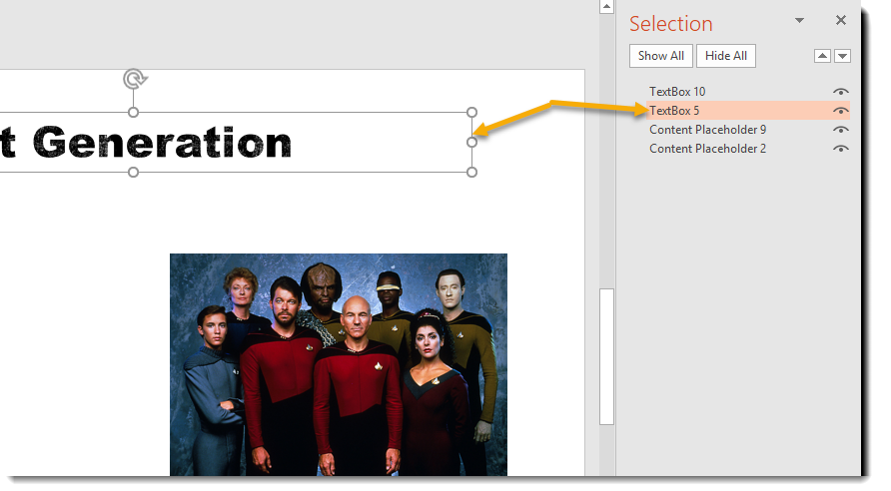The height and width of the screenshot is (491, 891).
Task: Click the bottom-right resize handle of the text box
Action: (471, 172)
